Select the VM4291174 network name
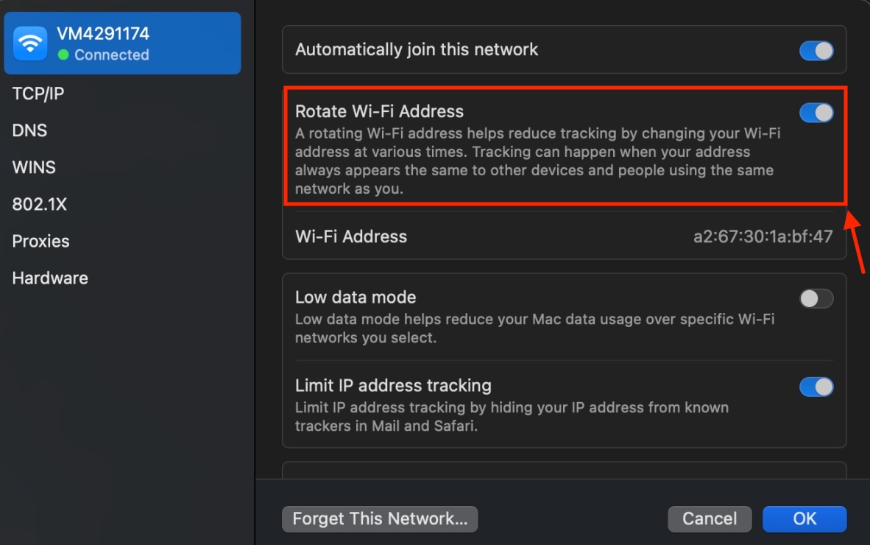The width and height of the screenshot is (870, 545). [102, 34]
